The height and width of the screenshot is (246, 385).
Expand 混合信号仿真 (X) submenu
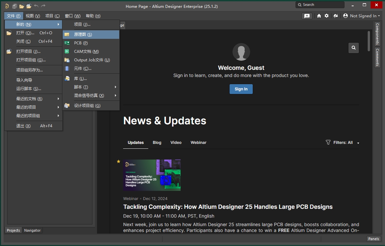coord(115,95)
